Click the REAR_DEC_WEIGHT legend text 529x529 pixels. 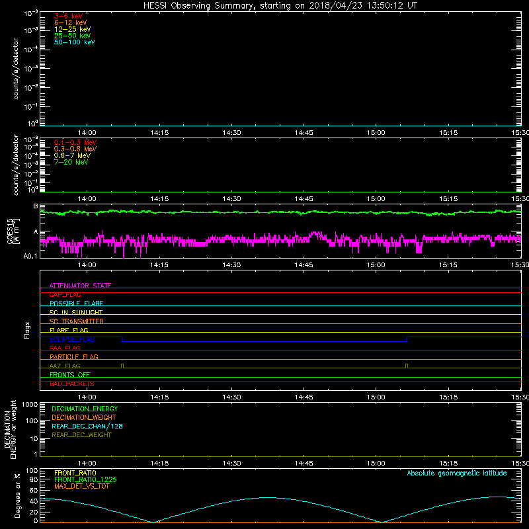tap(81, 435)
